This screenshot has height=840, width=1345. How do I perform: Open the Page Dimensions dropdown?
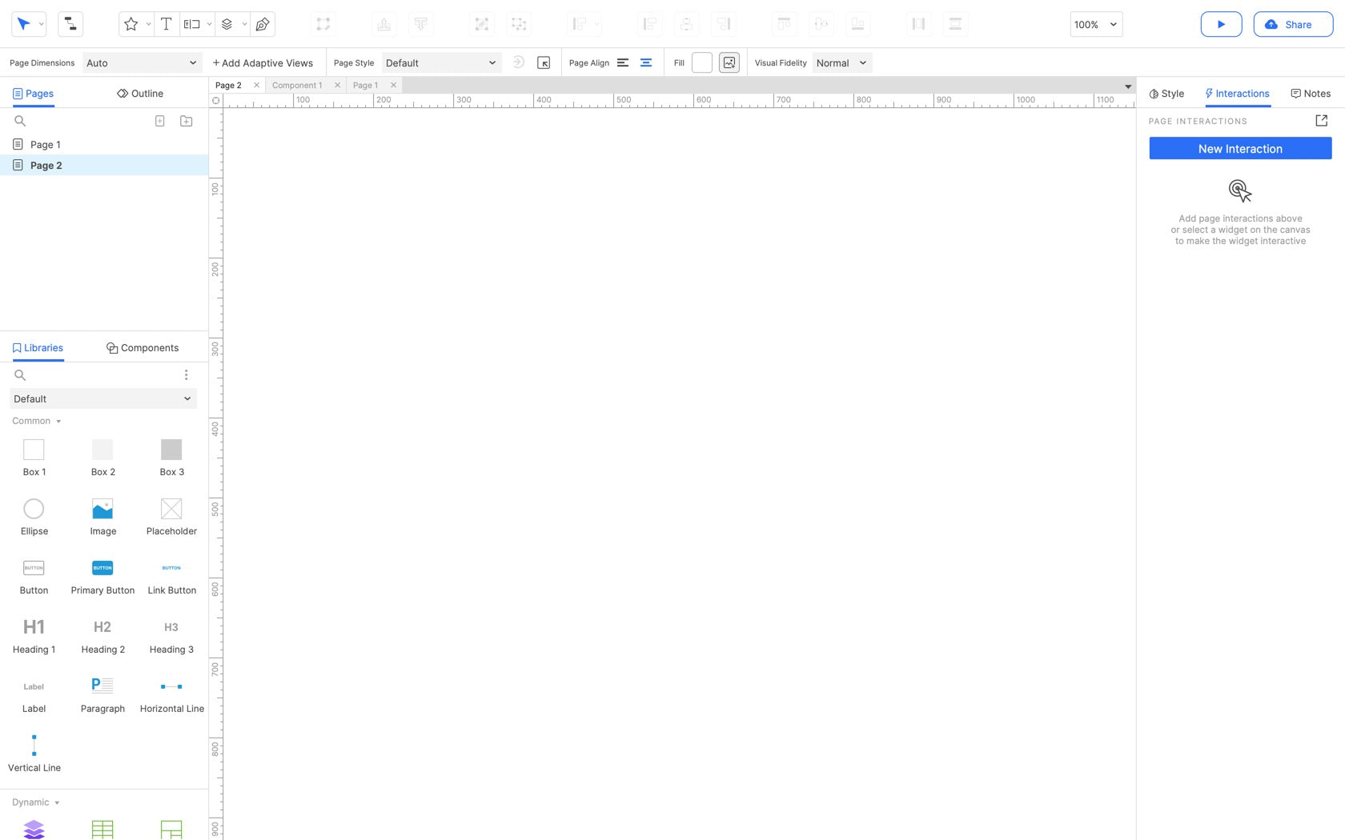pos(142,63)
